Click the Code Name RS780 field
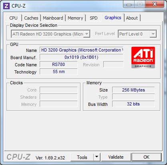This screenshot has width=167, height=165. pyautogui.click(x=58, y=64)
